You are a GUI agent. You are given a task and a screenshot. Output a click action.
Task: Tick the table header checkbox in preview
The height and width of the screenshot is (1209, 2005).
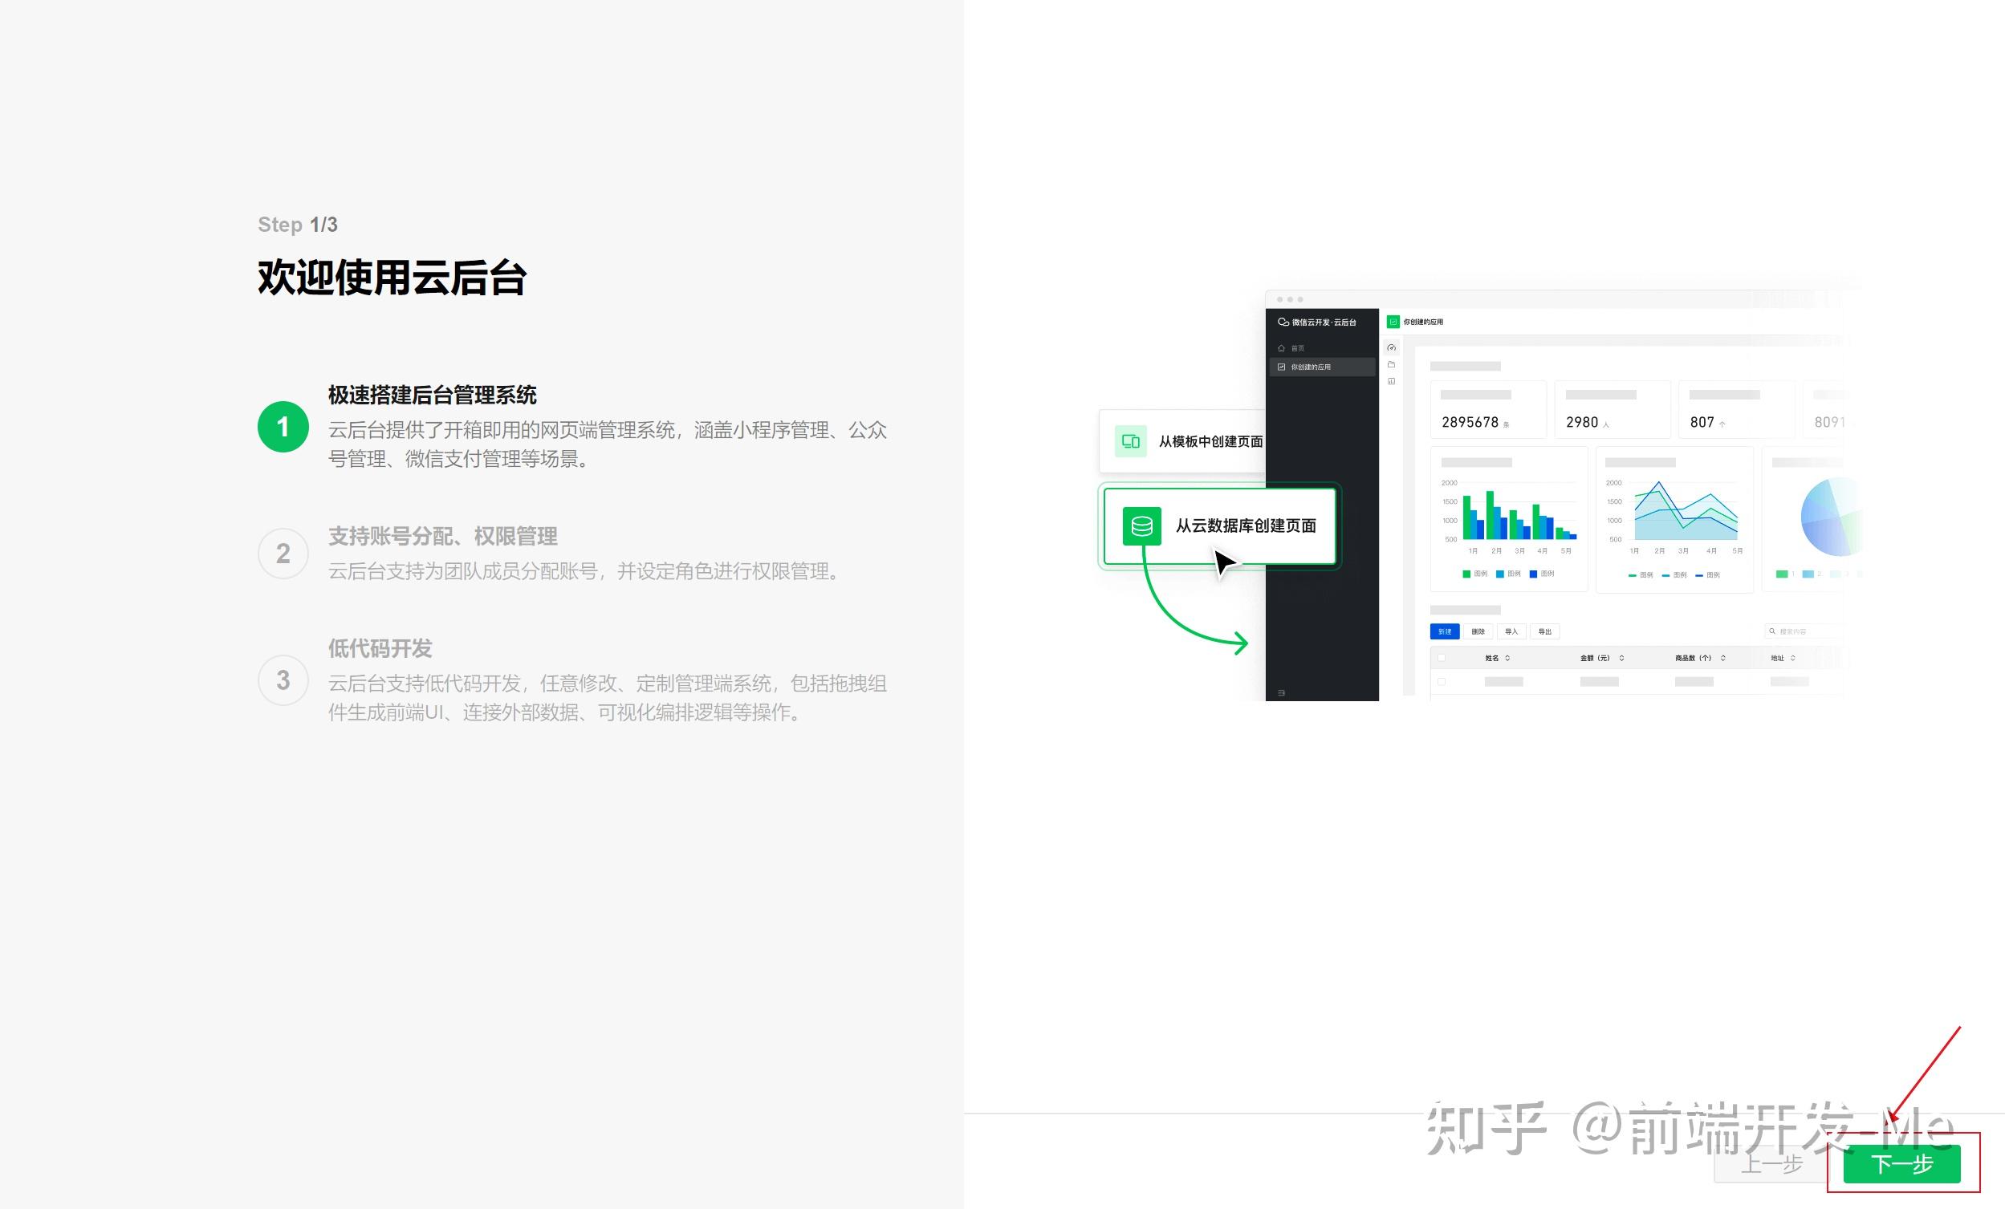(1442, 657)
